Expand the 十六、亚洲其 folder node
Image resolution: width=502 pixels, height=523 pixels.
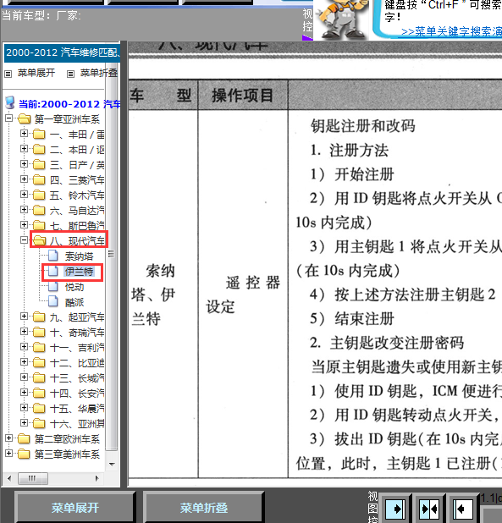pyautogui.click(x=24, y=422)
